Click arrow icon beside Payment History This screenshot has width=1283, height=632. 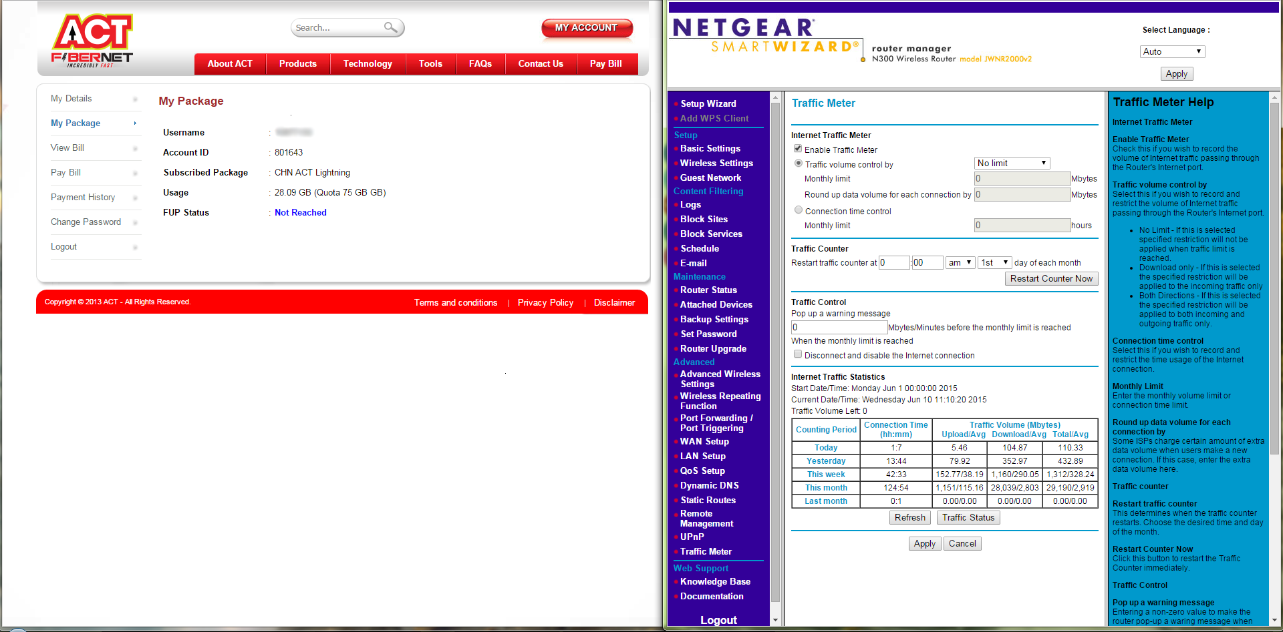coord(135,198)
